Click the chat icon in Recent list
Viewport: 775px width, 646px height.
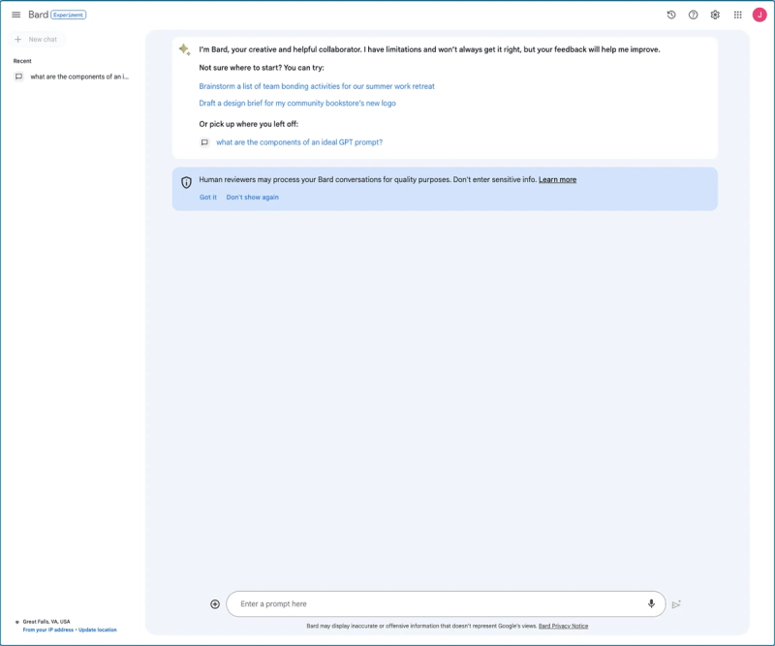pos(18,77)
